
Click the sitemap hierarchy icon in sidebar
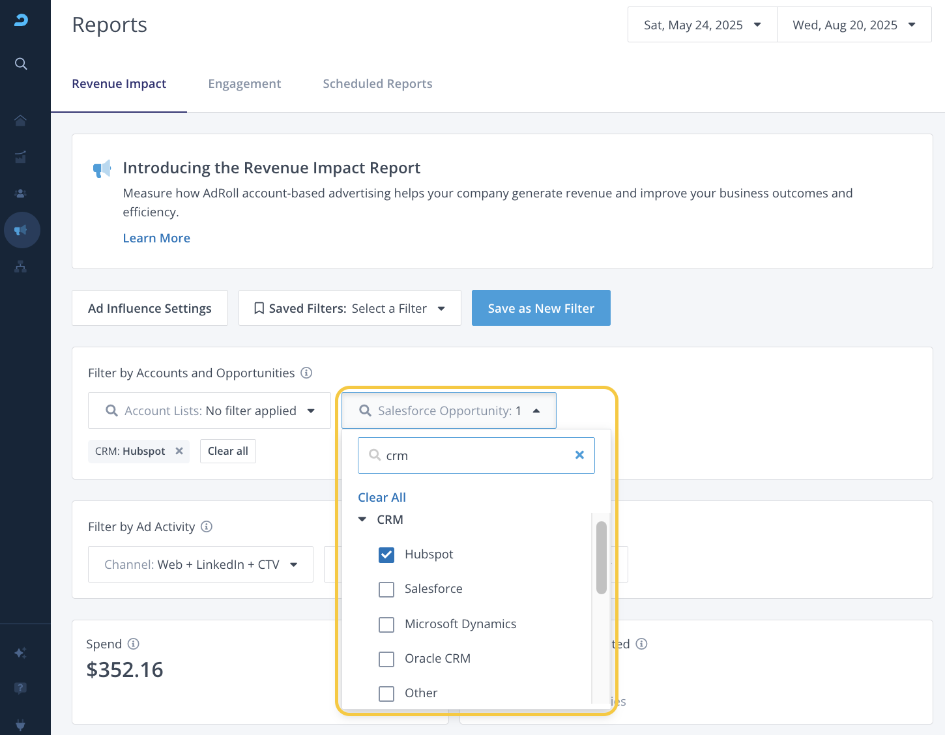click(21, 267)
